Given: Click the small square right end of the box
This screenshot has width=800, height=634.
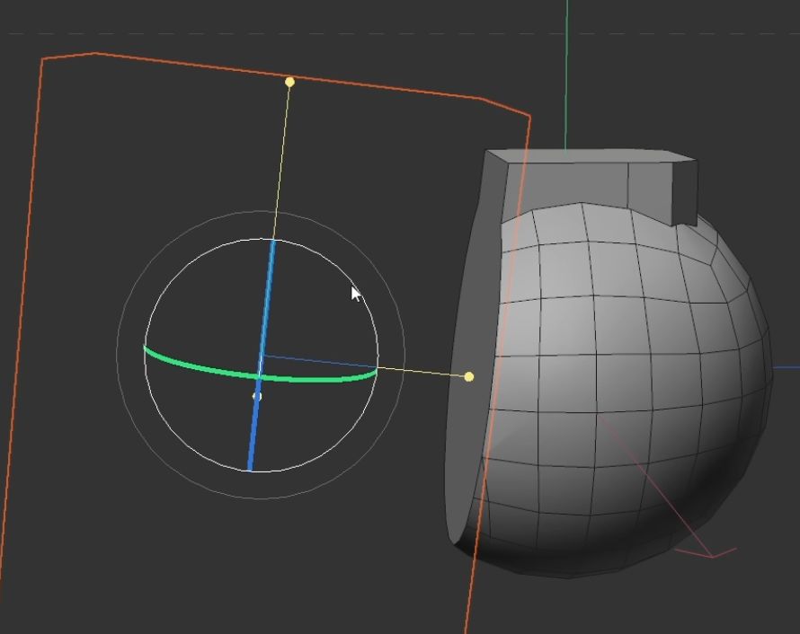Looking at the screenshot, I should 685,194.
